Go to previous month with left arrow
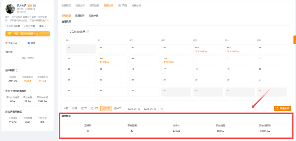Image resolution: width=296 pixels, height=141 pixels. [67, 32]
